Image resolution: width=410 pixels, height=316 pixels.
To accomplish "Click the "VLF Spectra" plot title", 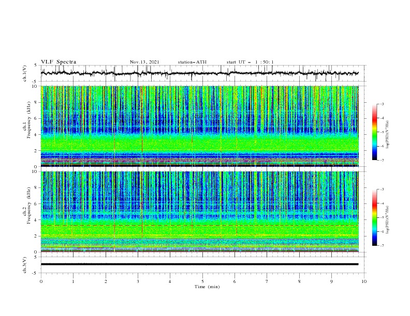I will click(58, 62).
